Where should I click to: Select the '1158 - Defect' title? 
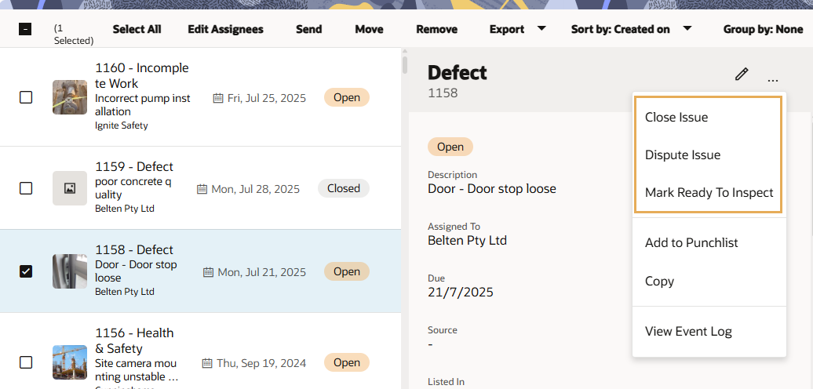(134, 249)
